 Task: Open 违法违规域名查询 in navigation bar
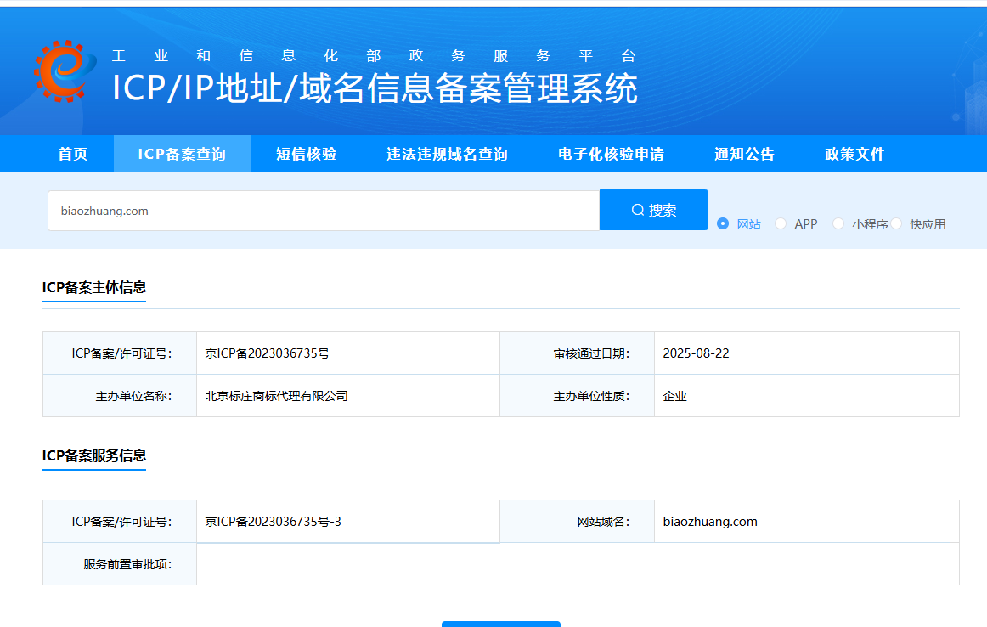[447, 154]
